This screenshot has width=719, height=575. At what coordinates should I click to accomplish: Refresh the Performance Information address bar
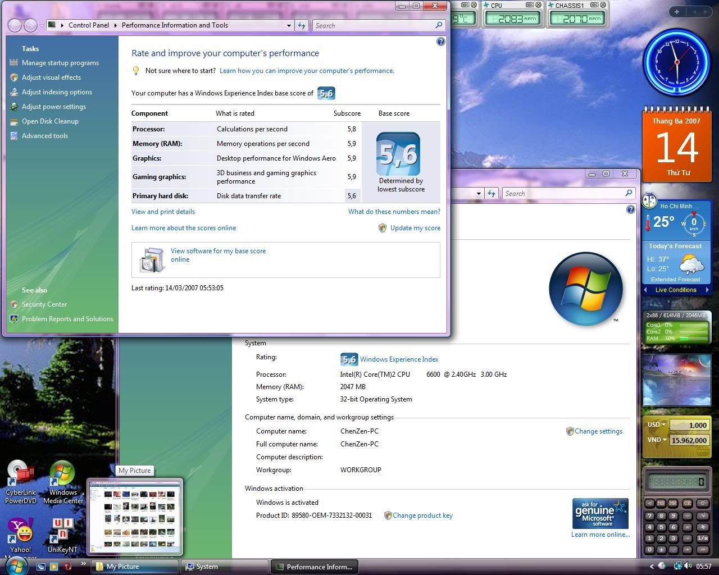pyautogui.click(x=302, y=25)
